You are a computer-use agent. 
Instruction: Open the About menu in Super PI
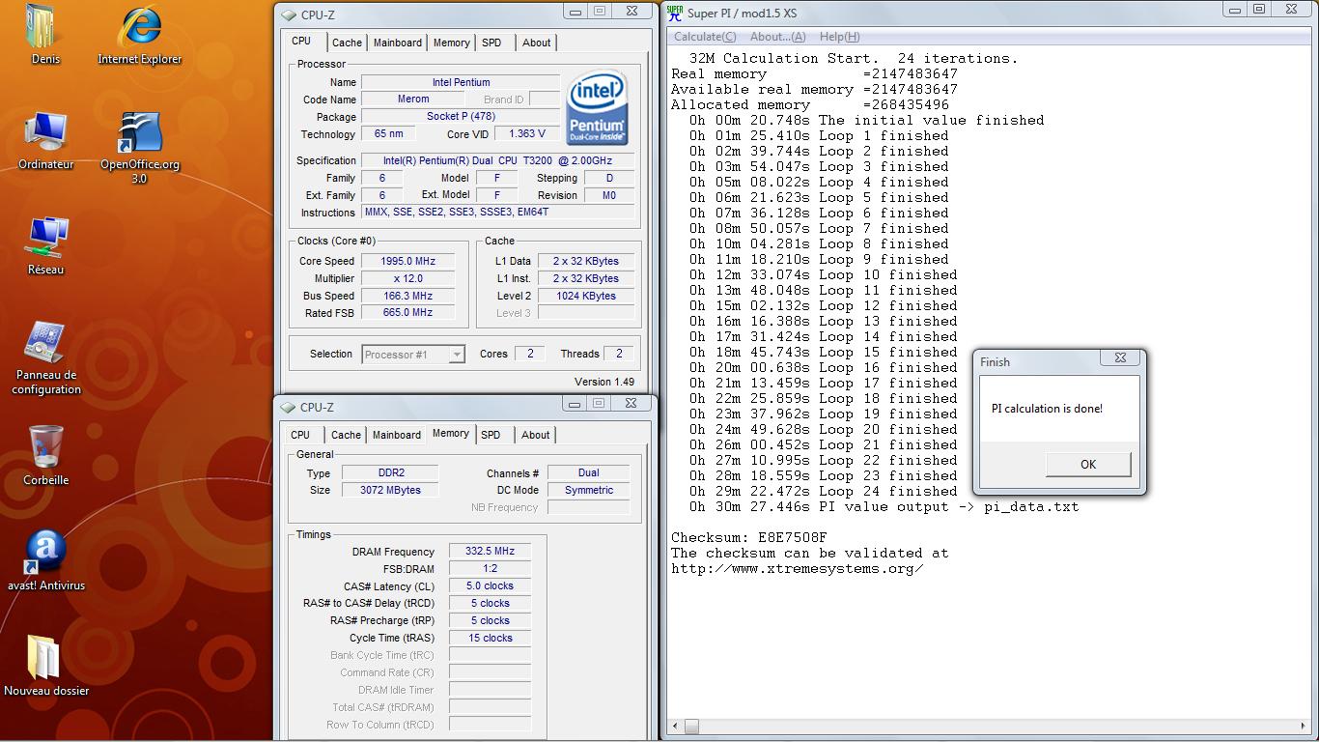pos(777,37)
